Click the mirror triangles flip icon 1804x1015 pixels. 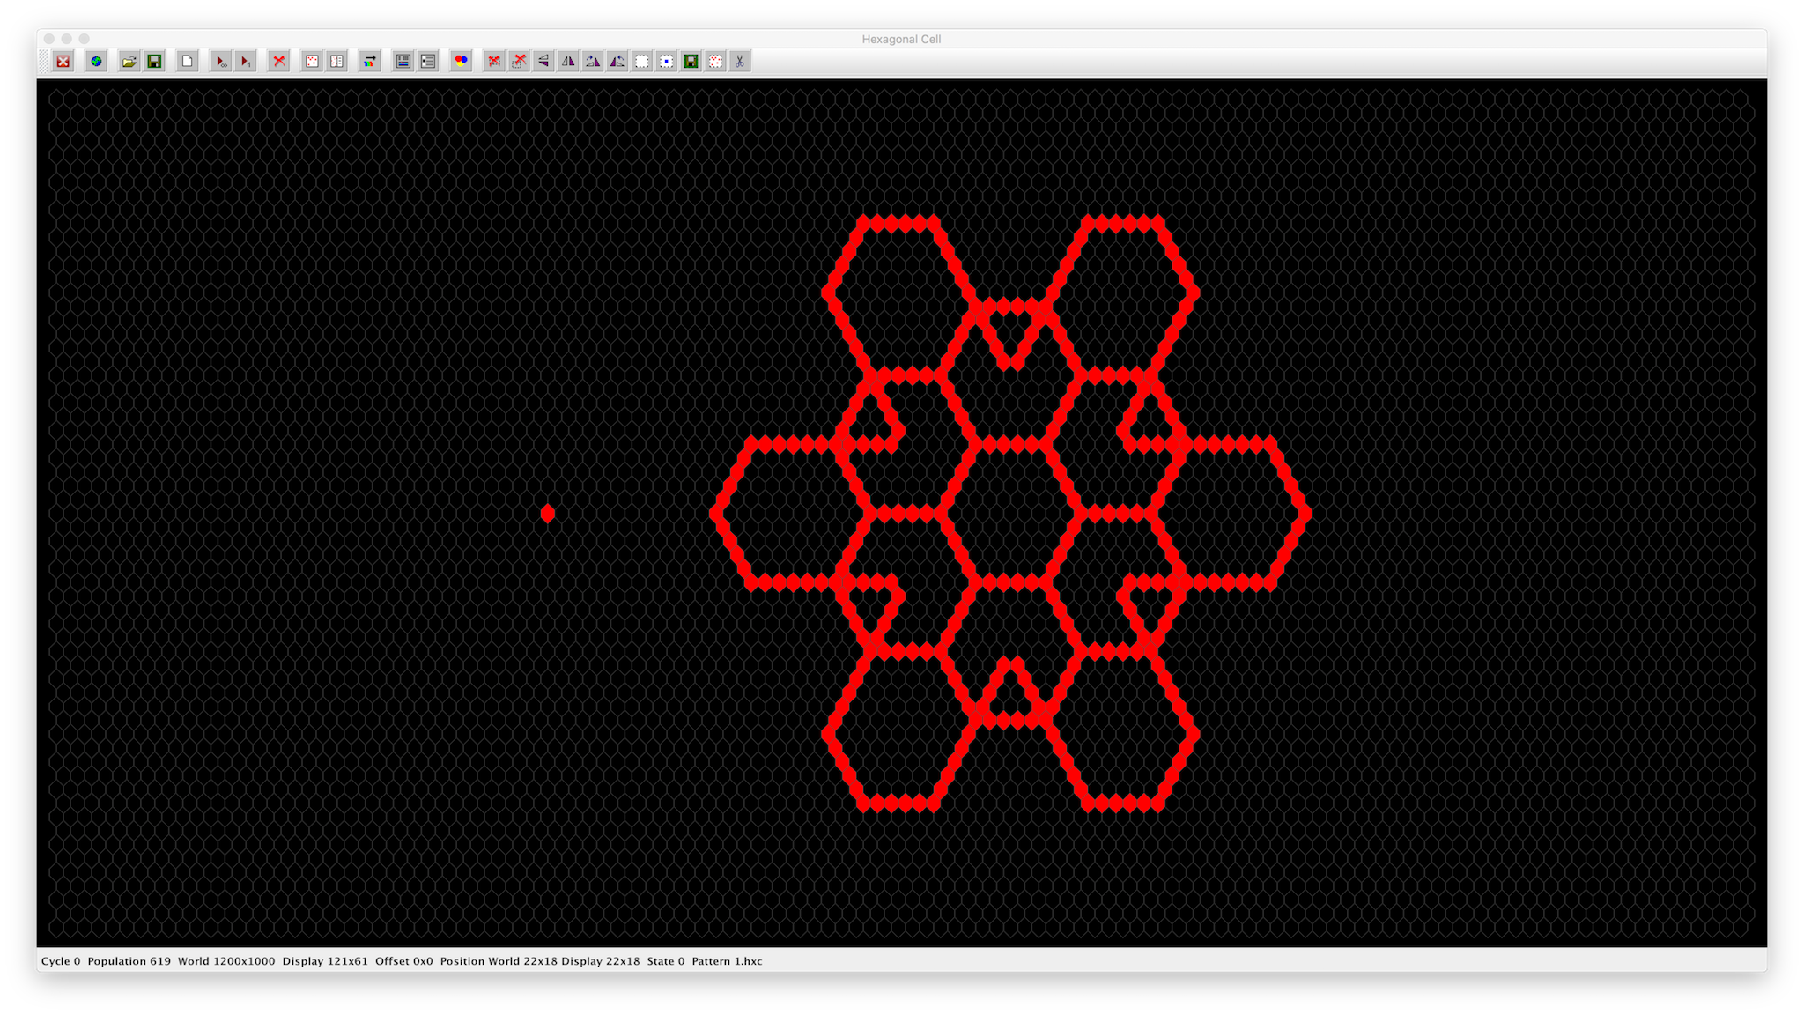click(x=568, y=62)
